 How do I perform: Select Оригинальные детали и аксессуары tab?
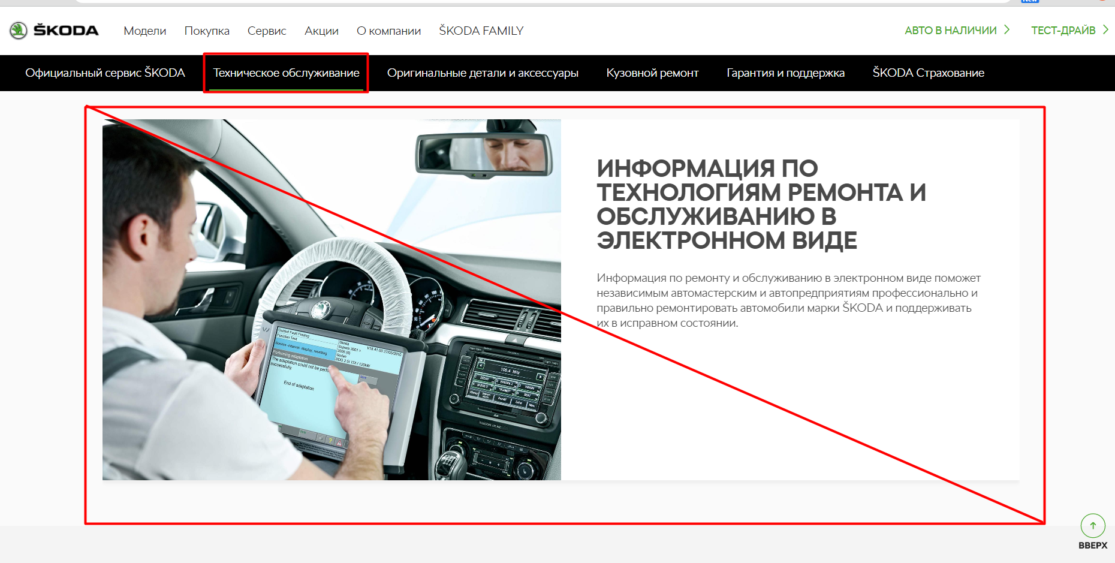pos(483,73)
